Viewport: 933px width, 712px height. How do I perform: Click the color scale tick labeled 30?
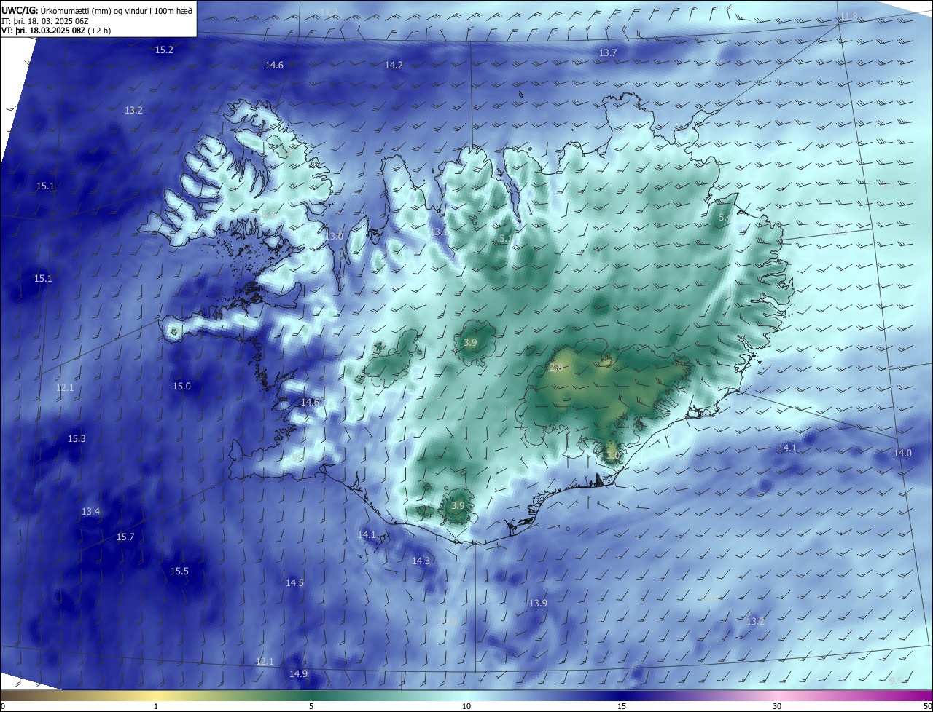click(777, 706)
